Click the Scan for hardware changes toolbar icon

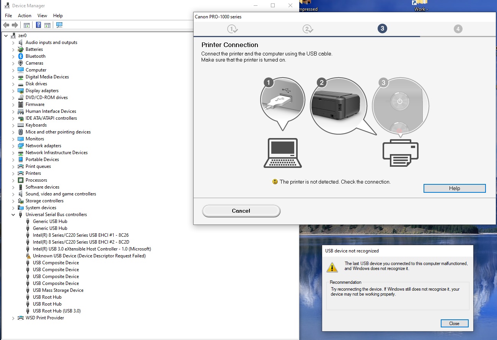click(x=59, y=25)
